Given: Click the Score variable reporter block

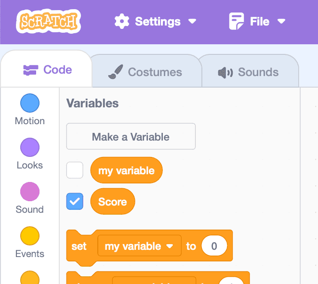Looking at the screenshot, I should click(112, 202).
